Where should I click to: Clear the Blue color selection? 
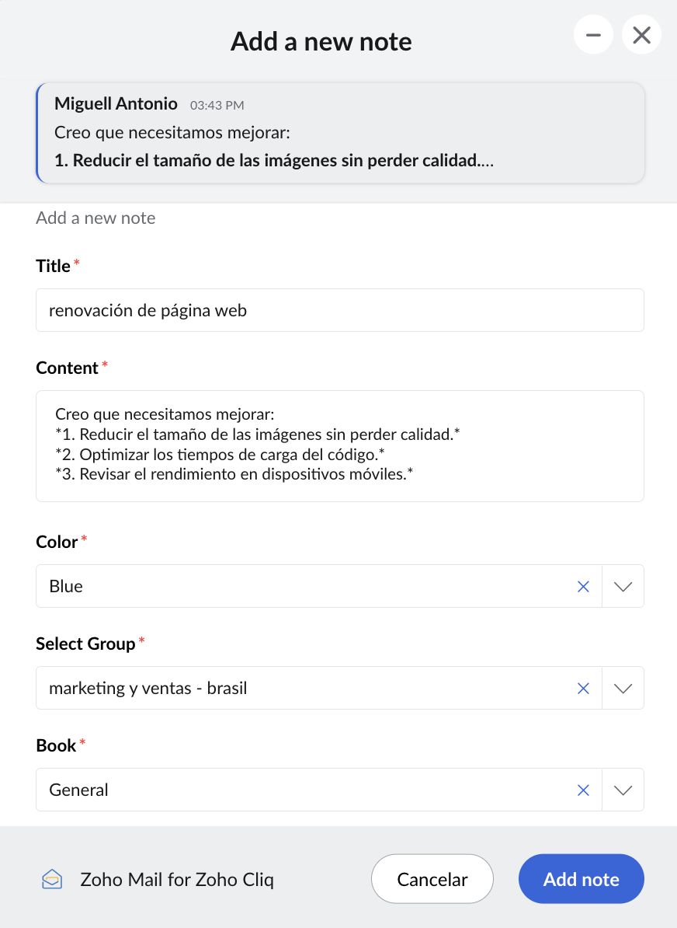click(x=584, y=587)
